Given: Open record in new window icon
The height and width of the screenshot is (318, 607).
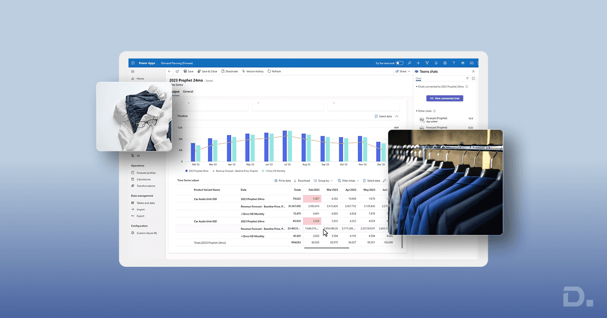Looking at the screenshot, I should (x=178, y=71).
